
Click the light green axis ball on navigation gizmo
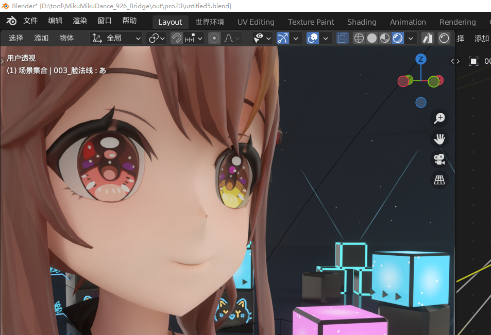[434, 82]
